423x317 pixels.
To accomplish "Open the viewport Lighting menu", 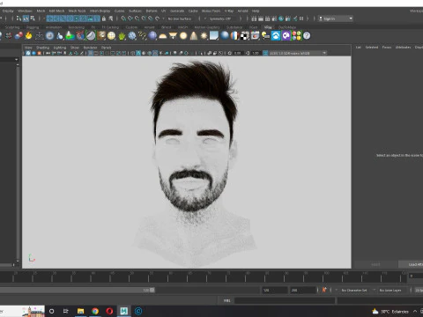I will [x=60, y=48].
